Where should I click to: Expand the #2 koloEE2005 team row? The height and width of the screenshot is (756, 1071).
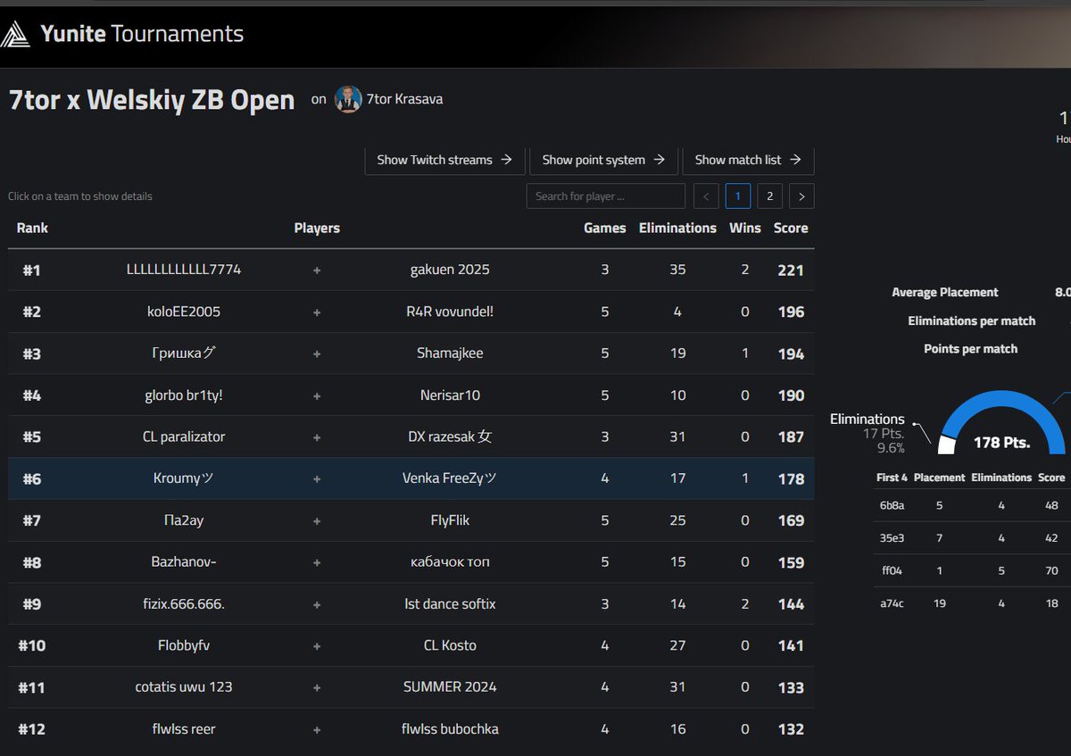411,312
